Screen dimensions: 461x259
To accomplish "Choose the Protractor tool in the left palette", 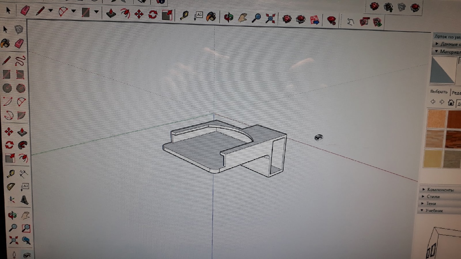I will click(11, 187).
